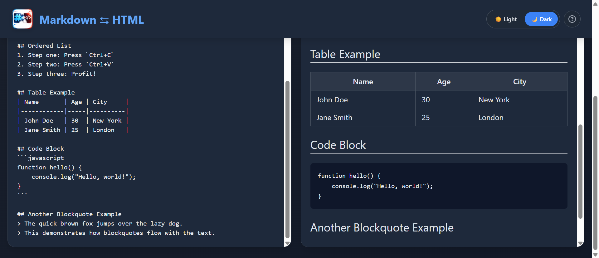Viewport: 599px width, 258px height.
Task: Switch to Dark theme
Action: (x=541, y=19)
